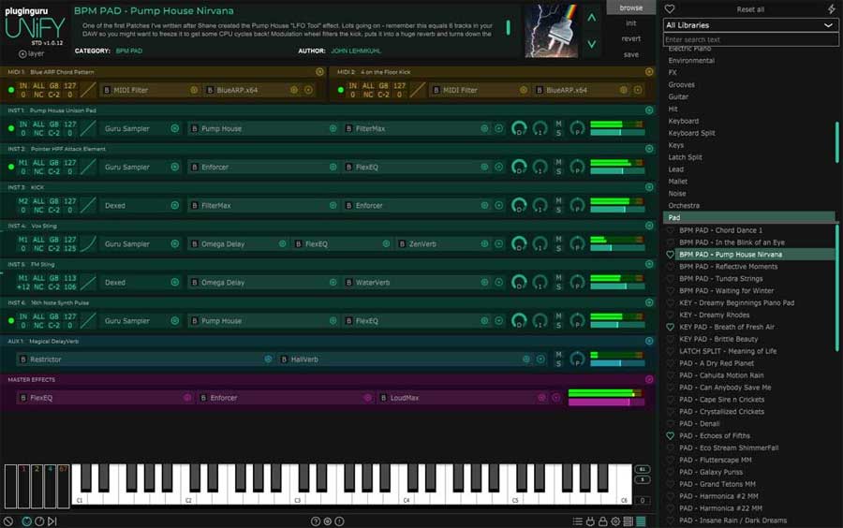The height and width of the screenshot is (528, 843).
Task: Solo INST 3 KICK layer with S button
Action: click(558, 210)
